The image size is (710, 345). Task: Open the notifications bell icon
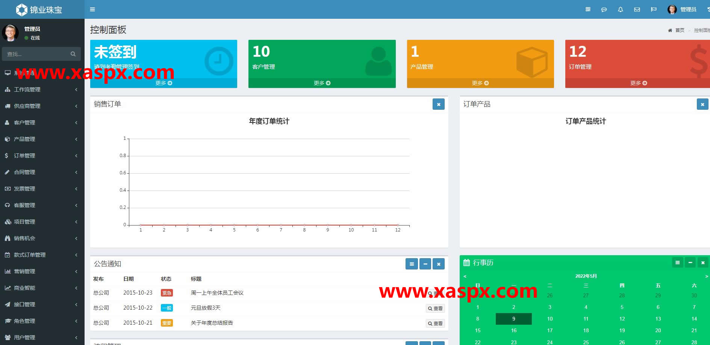(621, 9)
